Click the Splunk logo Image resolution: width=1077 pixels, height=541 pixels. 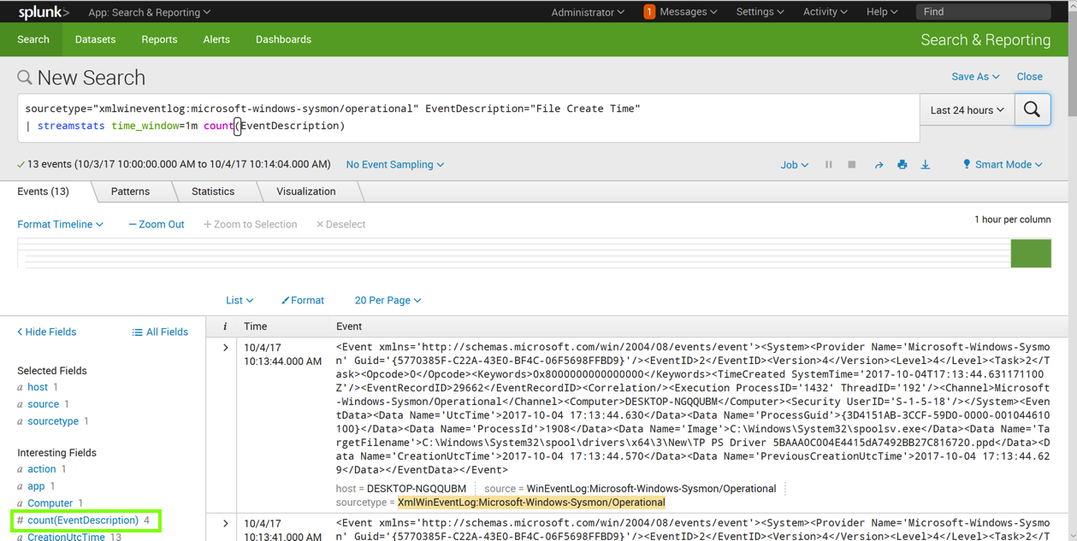(x=43, y=12)
